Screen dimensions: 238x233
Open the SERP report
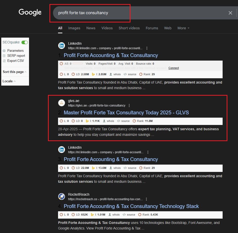tap(16, 56)
